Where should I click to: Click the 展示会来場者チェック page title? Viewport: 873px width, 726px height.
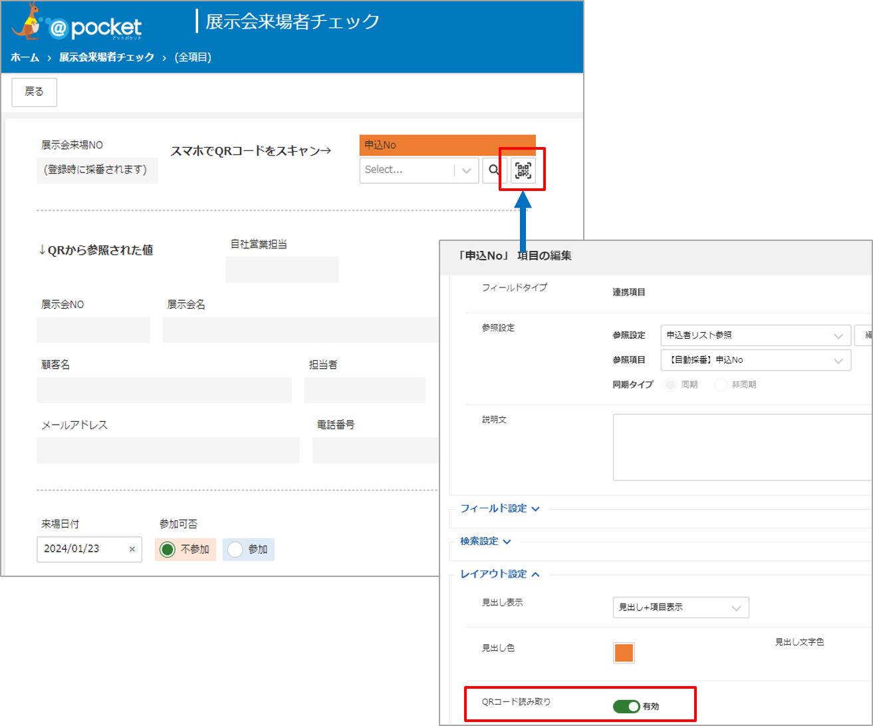[293, 21]
